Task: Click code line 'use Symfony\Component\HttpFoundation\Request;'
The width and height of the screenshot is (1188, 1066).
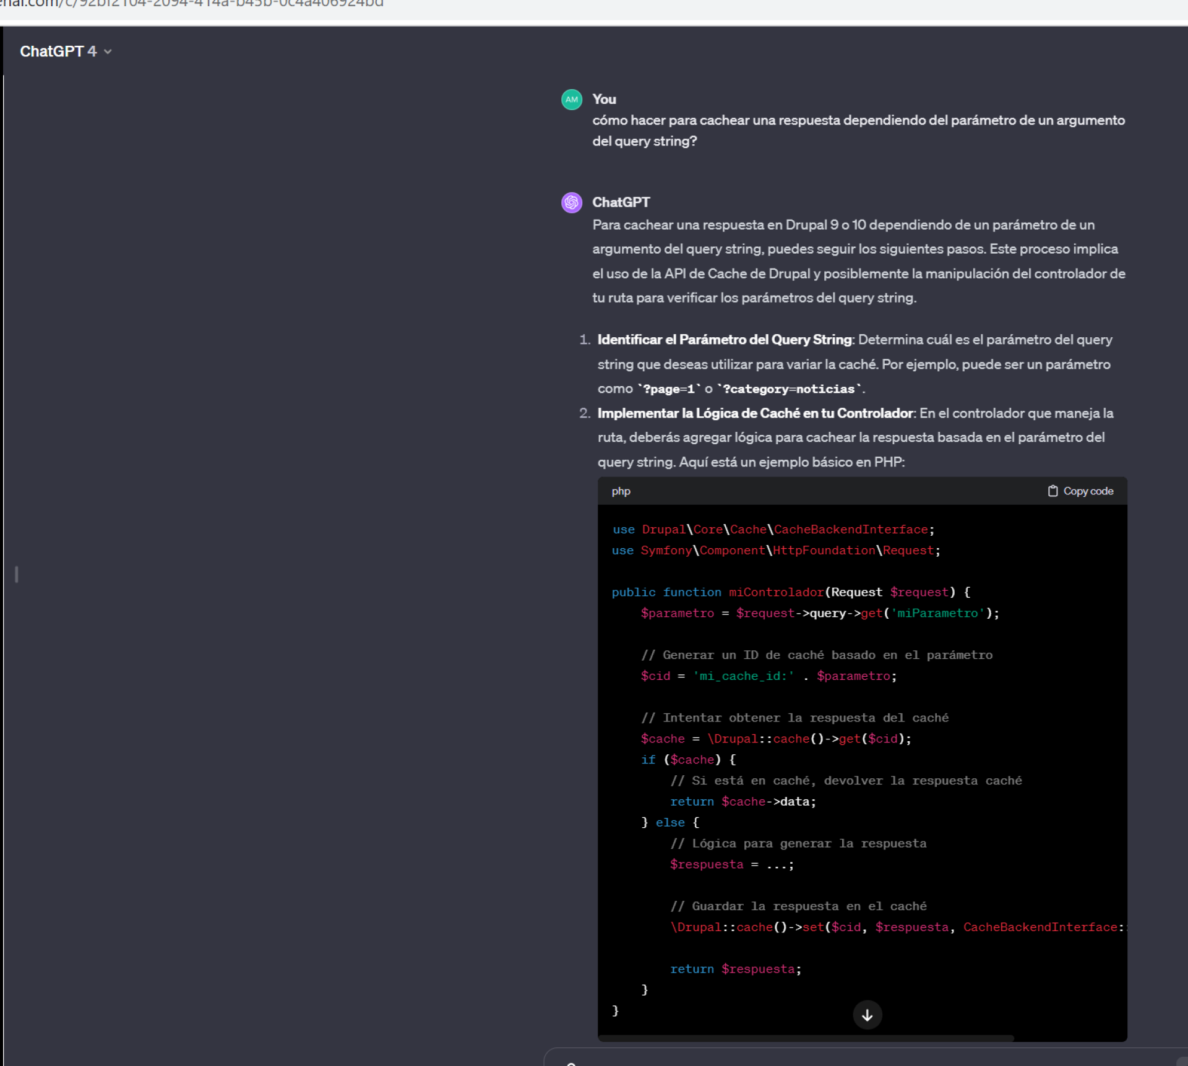Action: (776, 551)
